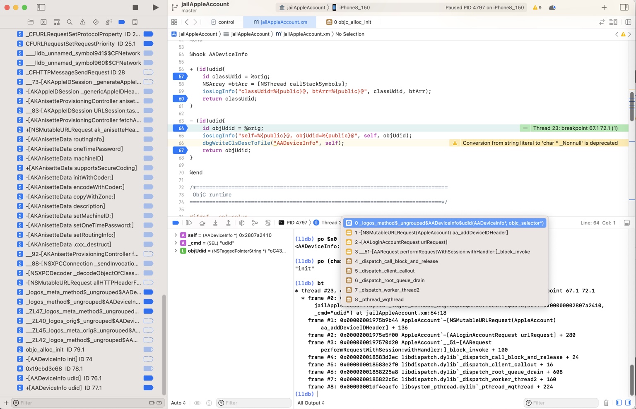Open the Source Control navigator
Viewport: 636px width, 409px height.
coord(43,22)
